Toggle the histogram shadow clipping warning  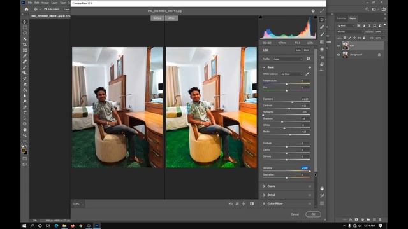[261, 17]
